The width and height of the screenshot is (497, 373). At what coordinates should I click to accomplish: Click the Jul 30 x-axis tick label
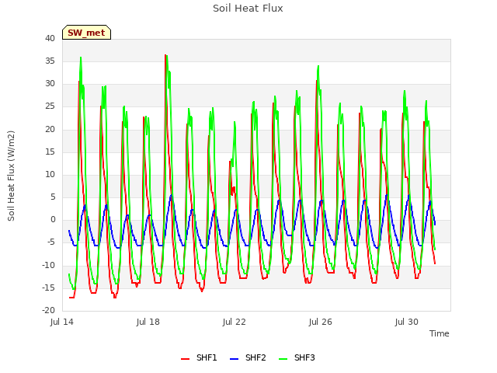(x=407, y=322)
